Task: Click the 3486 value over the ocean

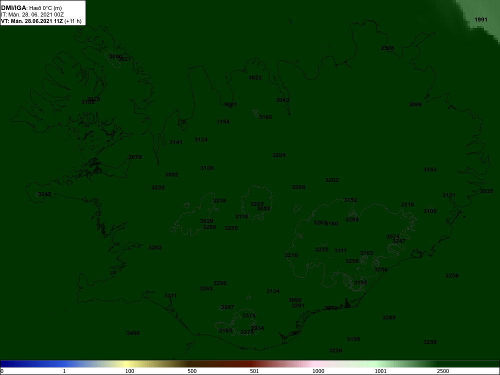Action: [133, 333]
